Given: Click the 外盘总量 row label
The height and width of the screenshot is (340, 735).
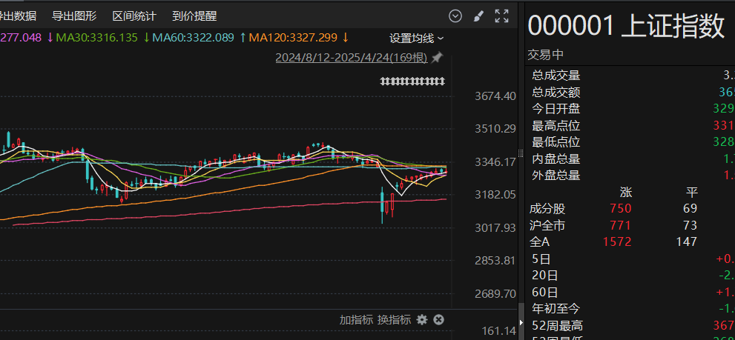Looking at the screenshot, I should tap(556, 175).
